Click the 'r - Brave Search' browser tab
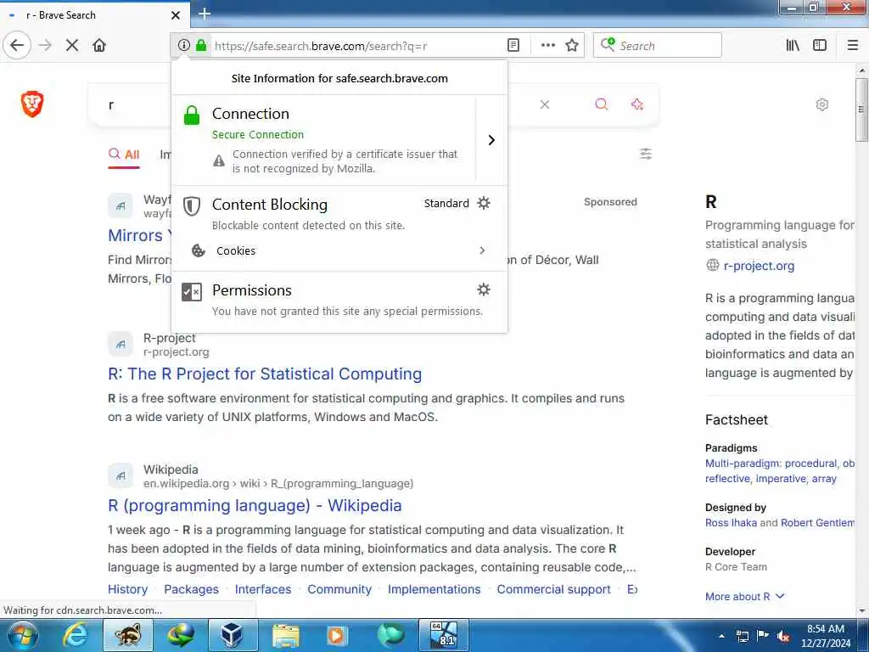 click(94, 15)
